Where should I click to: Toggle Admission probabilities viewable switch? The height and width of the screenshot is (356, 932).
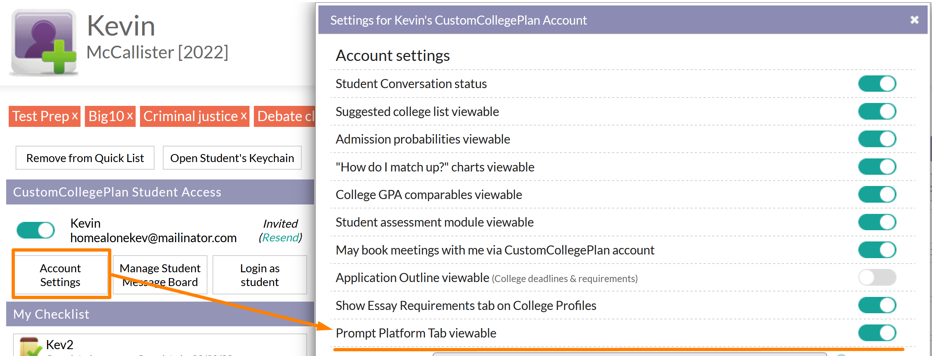click(x=877, y=139)
